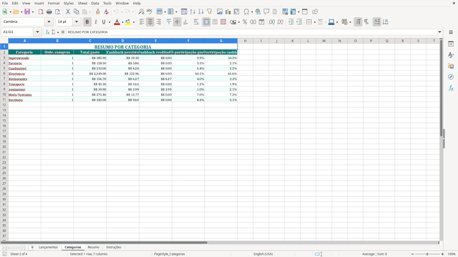Export directly as PDF
The height and width of the screenshot is (257, 458).
[x=41, y=12]
